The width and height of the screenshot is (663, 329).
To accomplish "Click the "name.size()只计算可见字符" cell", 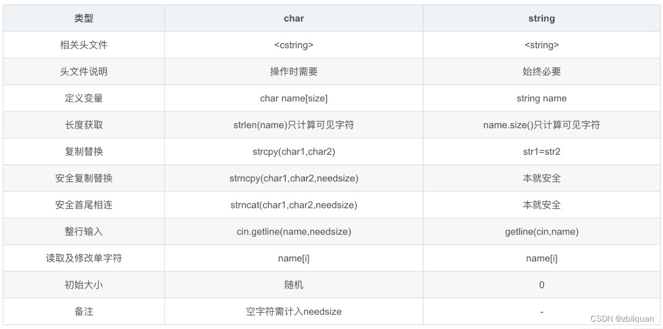I will pos(541,125).
